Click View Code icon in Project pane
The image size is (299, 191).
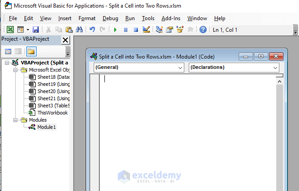[x=8, y=51]
